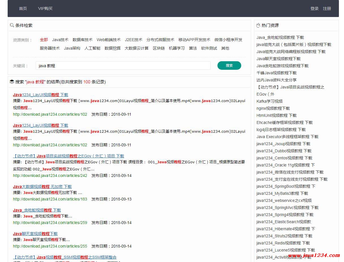
Task: Open hot resource HtmlUnit视频教程 下载
Action: (x=277, y=115)
